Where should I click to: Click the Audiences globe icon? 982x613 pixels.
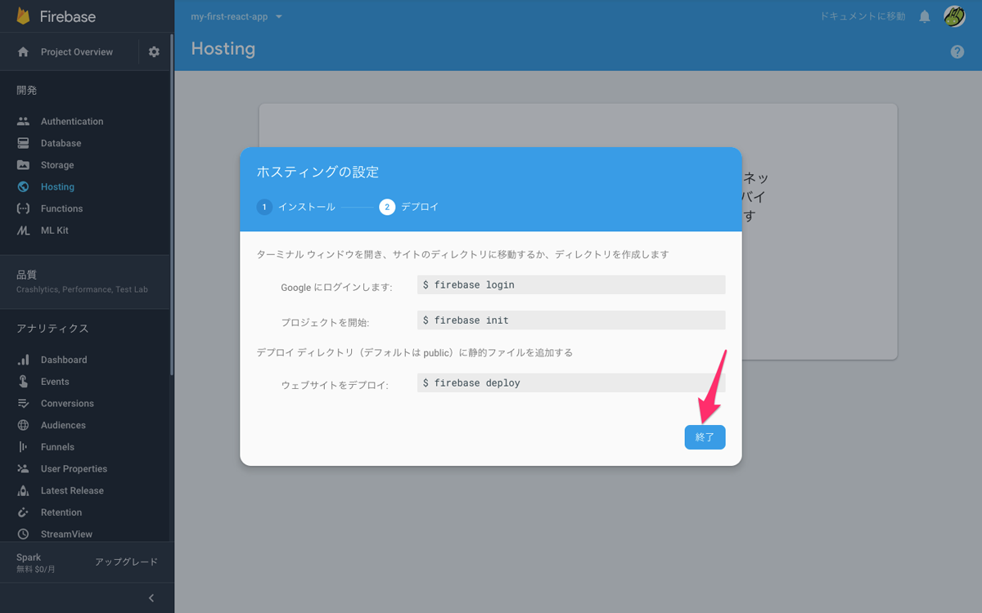[x=23, y=425]
